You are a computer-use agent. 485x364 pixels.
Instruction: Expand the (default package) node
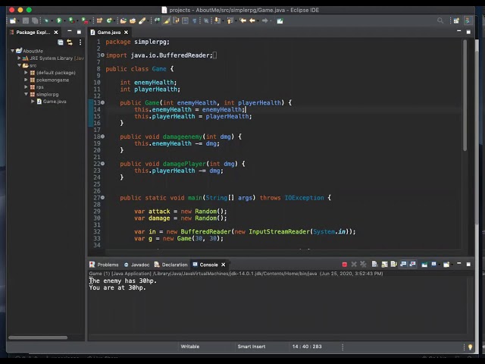[x=26, y=73]
